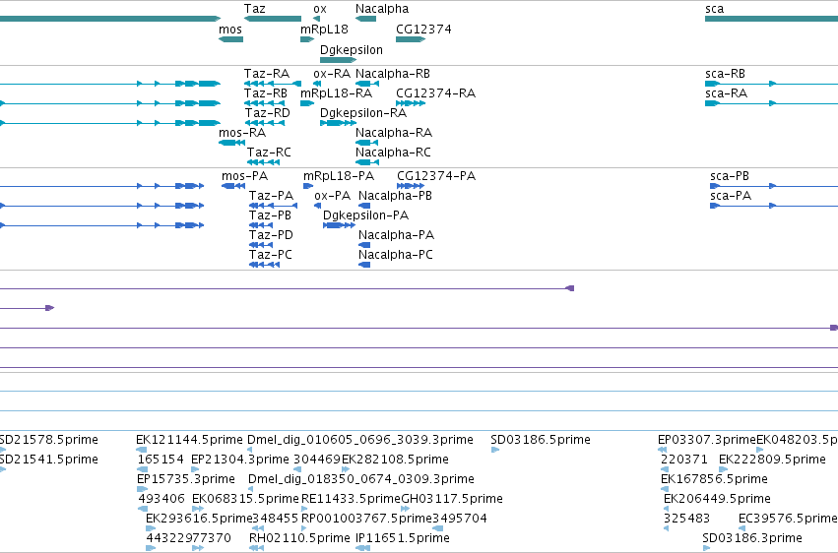Select Nacalpha-RA transcript
Screen dimensions: 838x553
pyautogui.click(x=366, y=143)
